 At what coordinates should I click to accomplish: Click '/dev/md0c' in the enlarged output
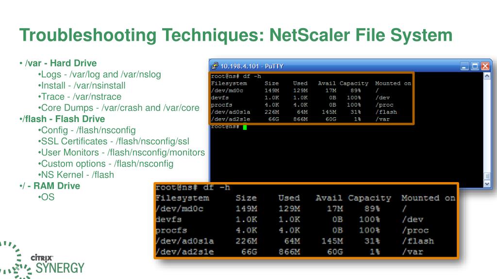(x=180, y=209)
